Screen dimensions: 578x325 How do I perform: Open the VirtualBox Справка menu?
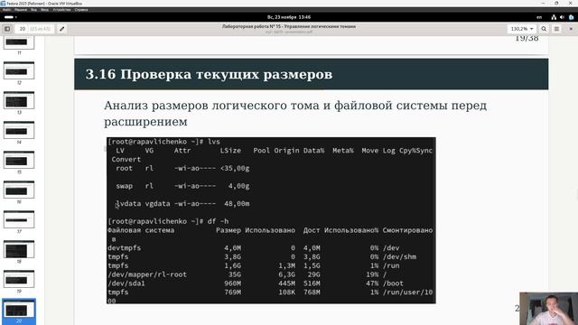pos(81,10)
